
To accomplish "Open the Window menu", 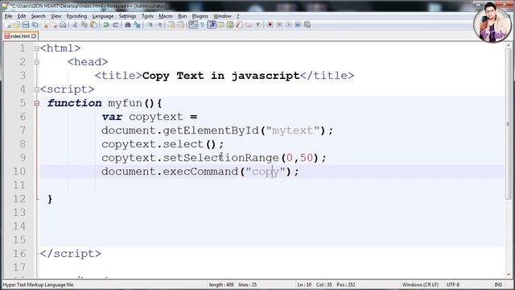I will pyautogui.click(x=222, y=16).
